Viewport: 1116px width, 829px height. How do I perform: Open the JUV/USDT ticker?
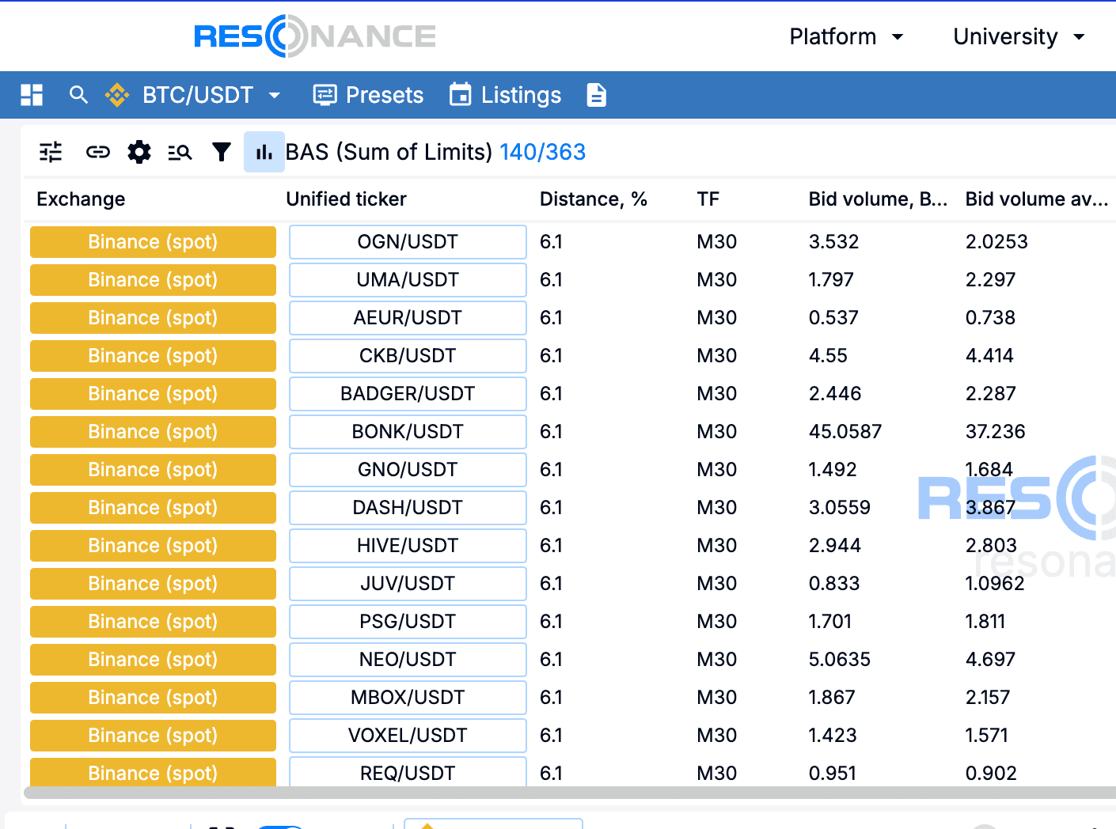tap(408, 584)
